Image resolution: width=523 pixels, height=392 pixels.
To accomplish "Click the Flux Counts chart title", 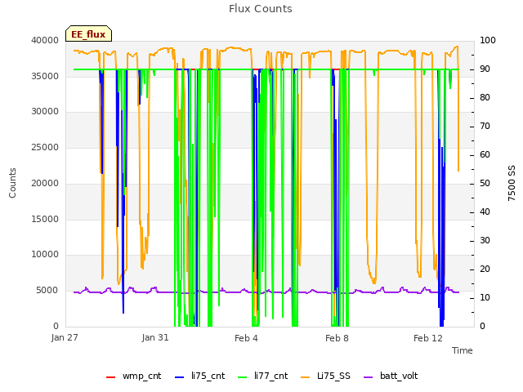I will tap(261, 9).
